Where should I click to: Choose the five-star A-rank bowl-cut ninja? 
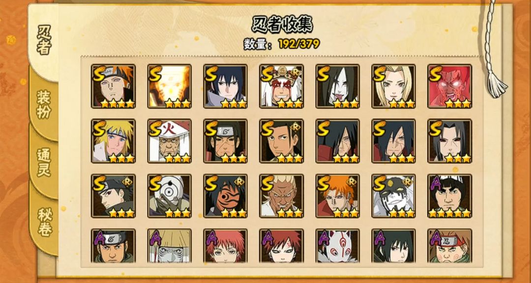450,196
